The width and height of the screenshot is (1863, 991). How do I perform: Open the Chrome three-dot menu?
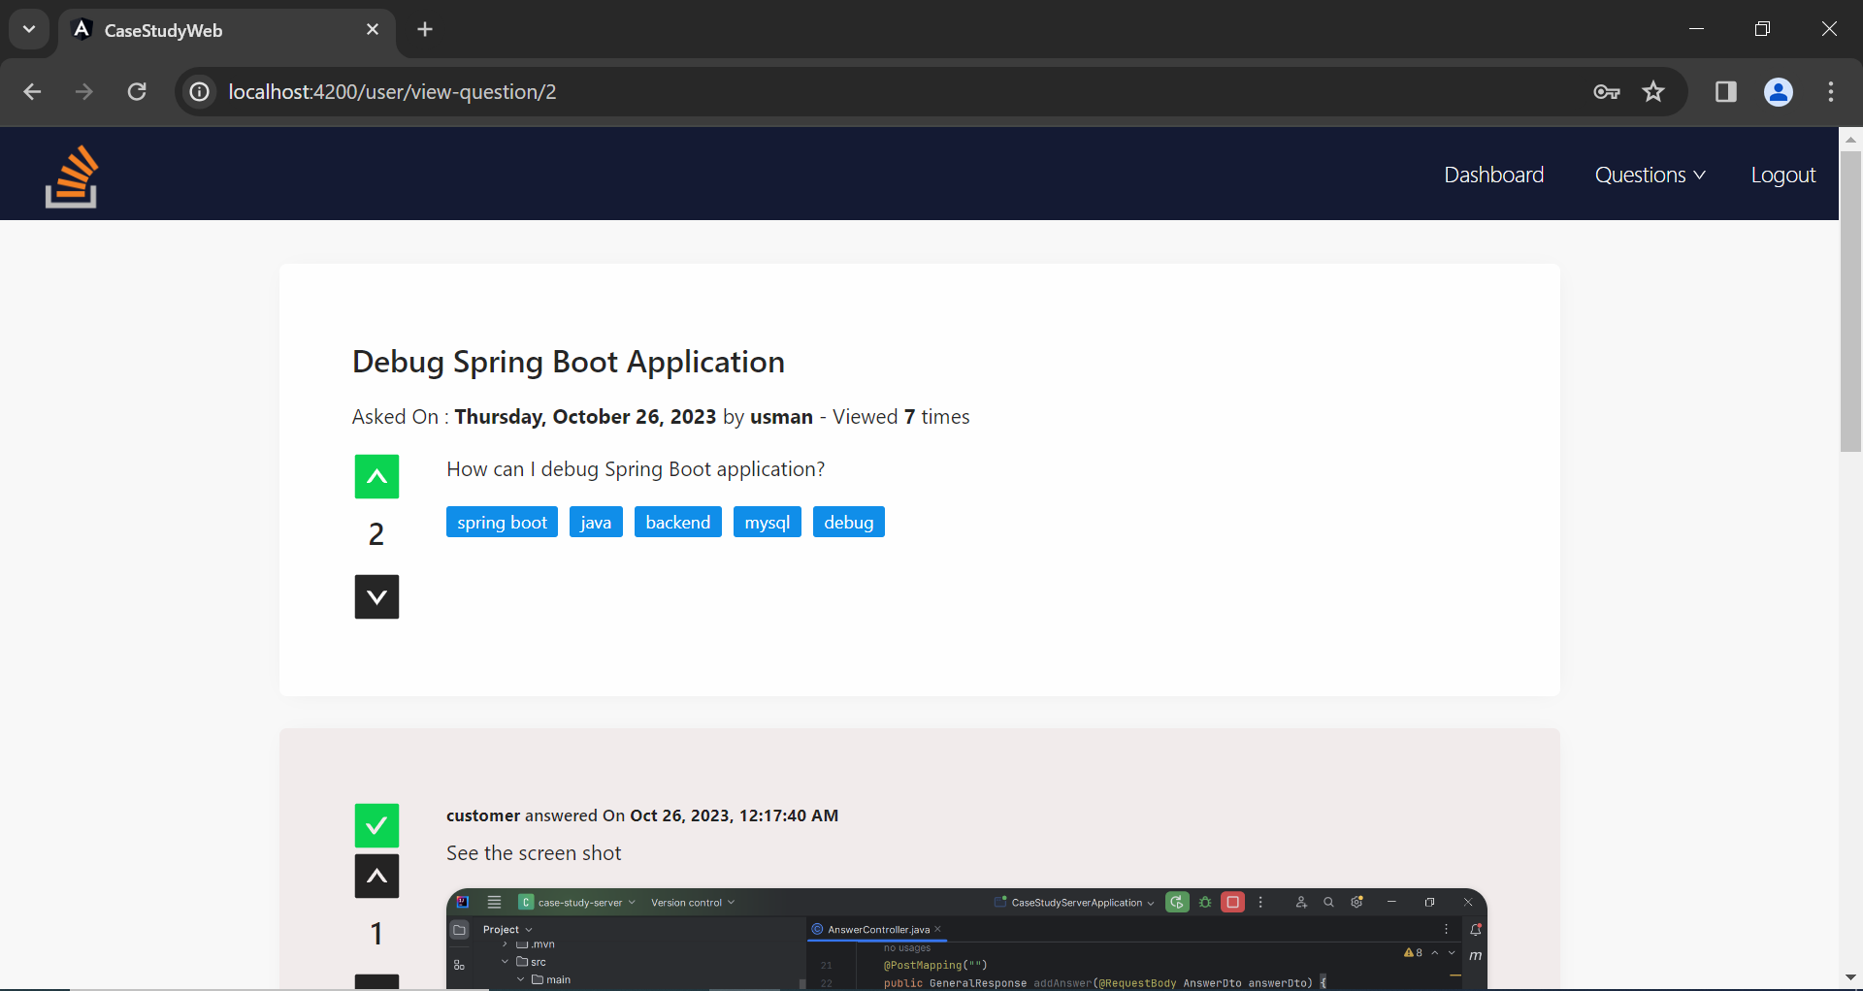pyautogui.click(x=1831, y=91)
